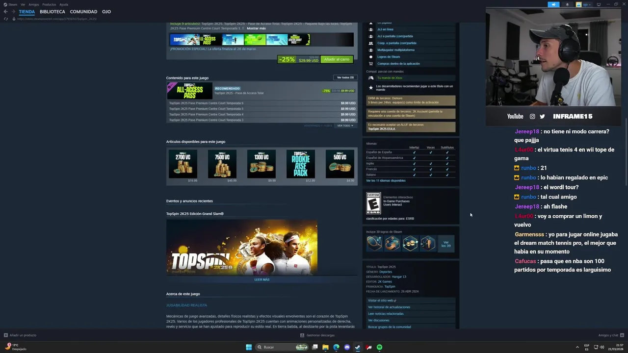628x353 pixels.
Task: Expand bundle contents with Mostrar más
Action: click(256, 28)
